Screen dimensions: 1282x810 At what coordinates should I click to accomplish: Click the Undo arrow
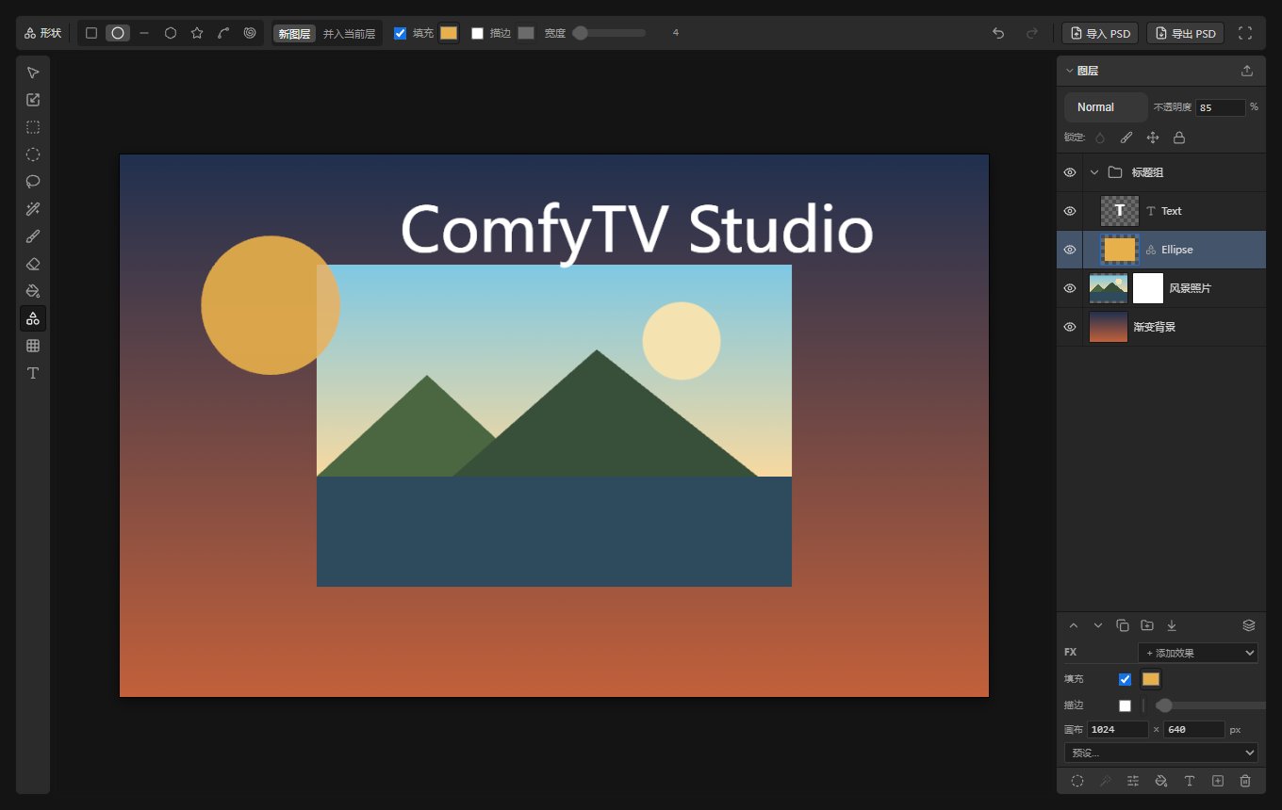(x=998, y=33)
